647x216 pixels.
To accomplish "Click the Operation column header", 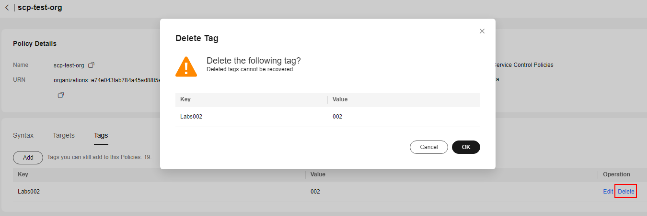I will (x=616, y=174).
